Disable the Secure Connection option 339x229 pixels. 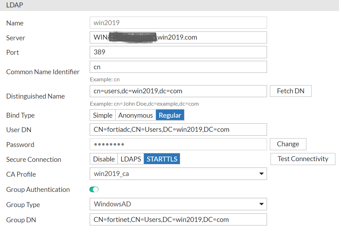103,159
